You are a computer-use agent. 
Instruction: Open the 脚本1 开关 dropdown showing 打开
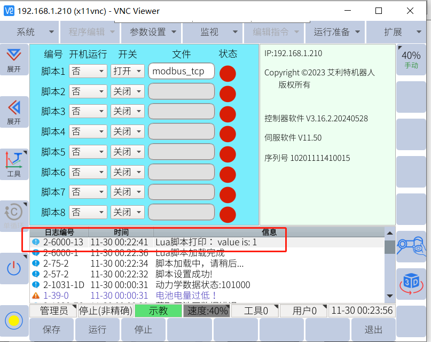(128, 71)
